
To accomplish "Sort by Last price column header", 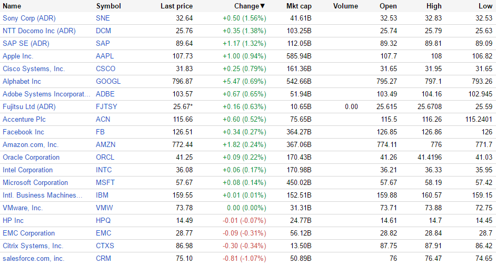I will point(176,6).
